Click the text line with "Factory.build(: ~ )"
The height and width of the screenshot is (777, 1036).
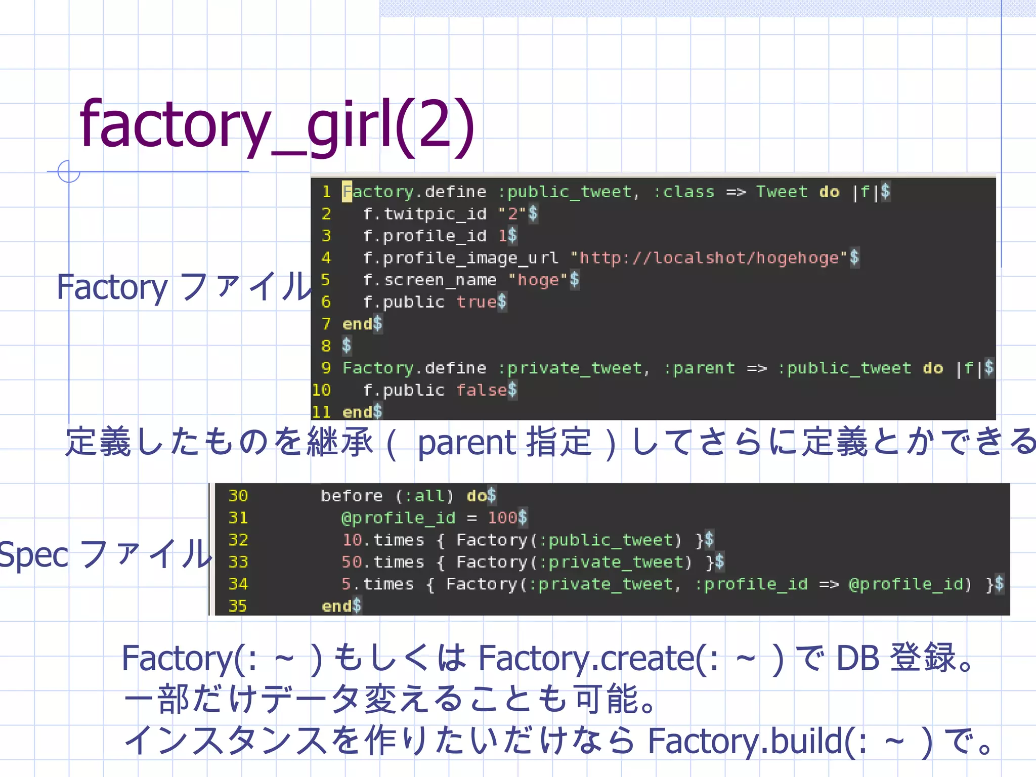(559, 741)
